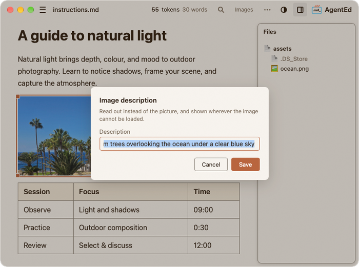Click the intro paragraph about natural light
The width and height of the screenshot is (359, 267).
117,71
